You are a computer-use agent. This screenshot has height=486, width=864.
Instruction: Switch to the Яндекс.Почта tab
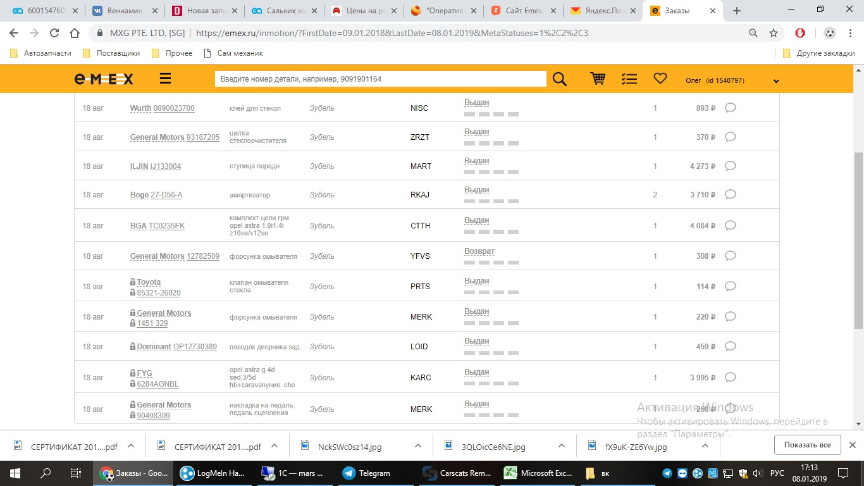(x=602, y=11)
